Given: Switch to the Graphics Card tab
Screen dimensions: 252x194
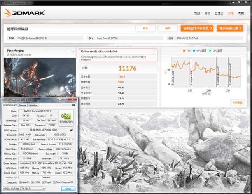Looking at the screenshot, I should [x=10, y=105].
